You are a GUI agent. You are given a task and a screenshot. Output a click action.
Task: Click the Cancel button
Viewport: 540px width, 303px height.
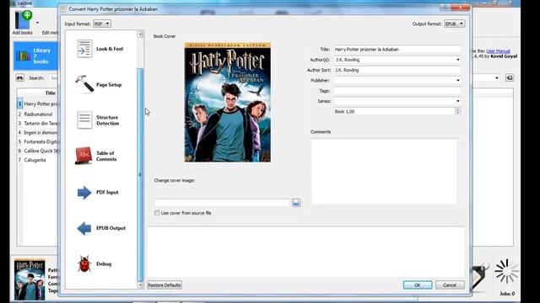pyautogui.click(x=450, y=285)
